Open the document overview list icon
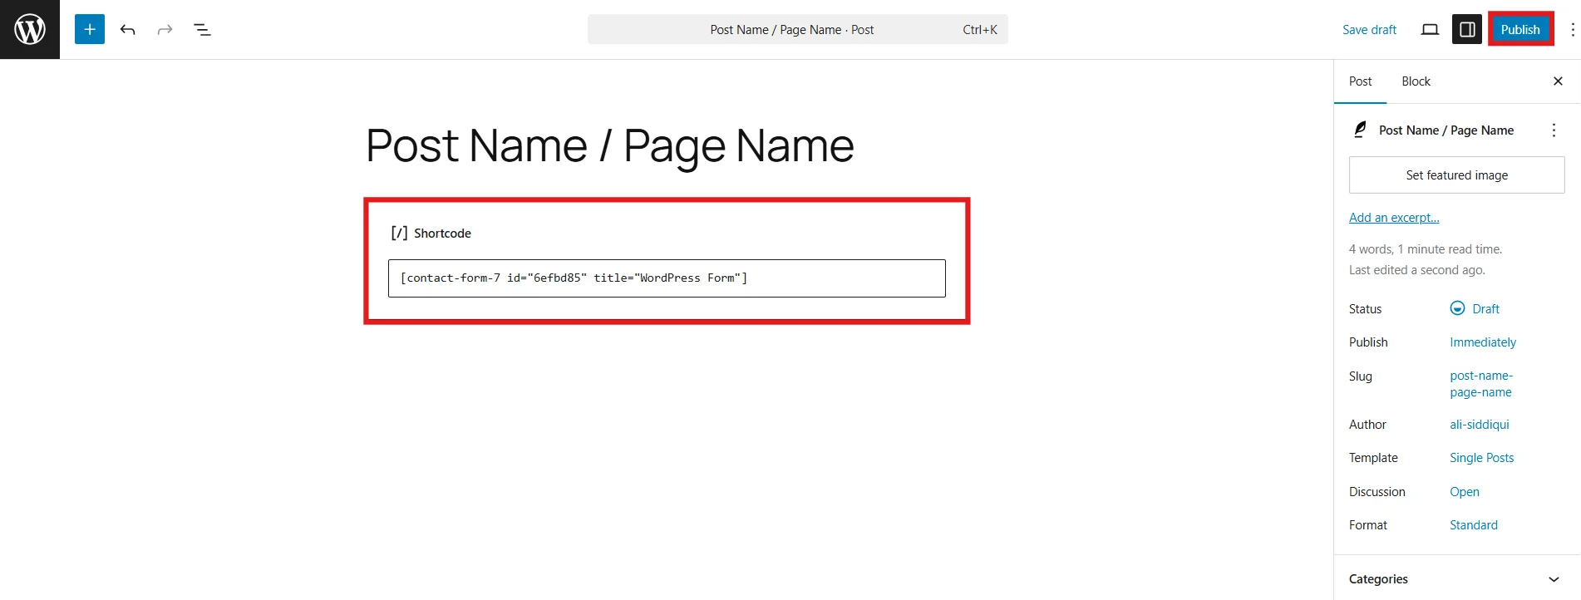The image size is (1581, 600). [202, 30]
